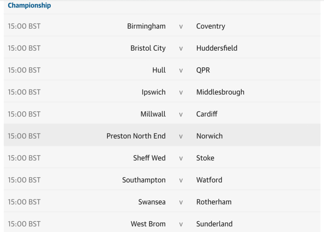324x232 pixels.
Task: Select Millwall from the fixtures list
Action: (153, 114)
